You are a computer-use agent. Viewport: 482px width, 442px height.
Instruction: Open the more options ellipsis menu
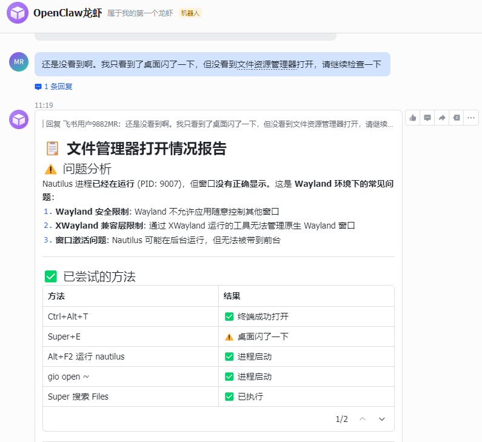point(471,118)
